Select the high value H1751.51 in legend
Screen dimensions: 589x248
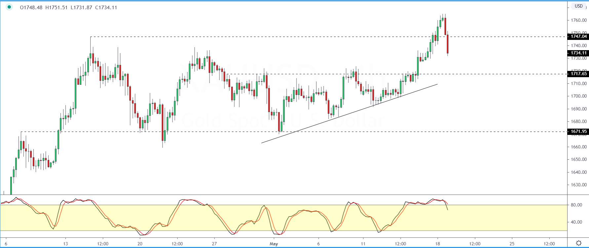[57, 8]
